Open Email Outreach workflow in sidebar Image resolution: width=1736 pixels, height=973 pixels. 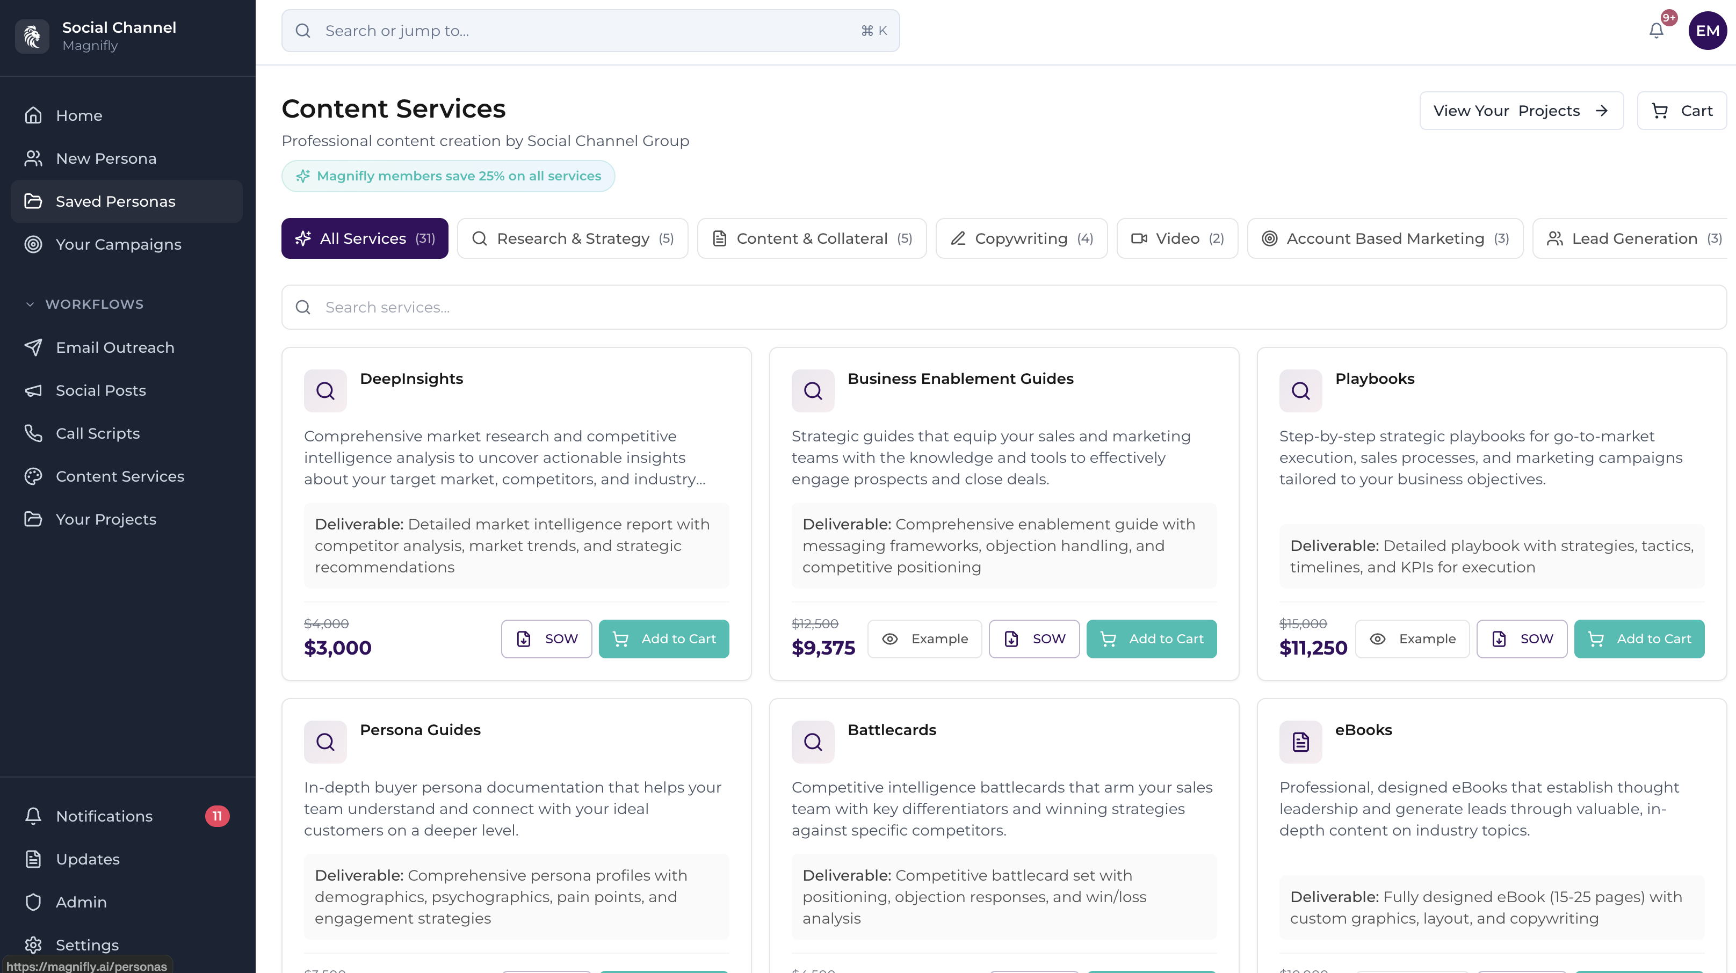pyautogui.click(x=114, y=348)
